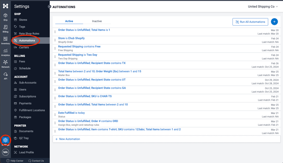Select the Active tab
Image resolution: width=283 pixels, height=163 pixels.
tap(69, 21)
